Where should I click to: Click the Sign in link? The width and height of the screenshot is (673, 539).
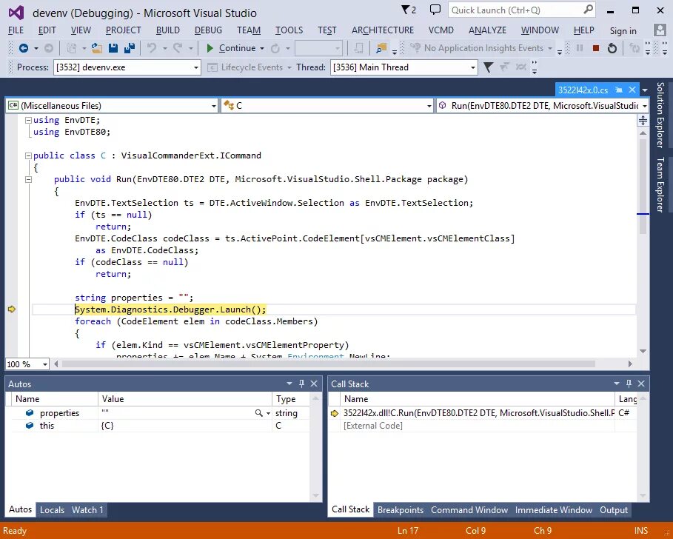(623, 30)
